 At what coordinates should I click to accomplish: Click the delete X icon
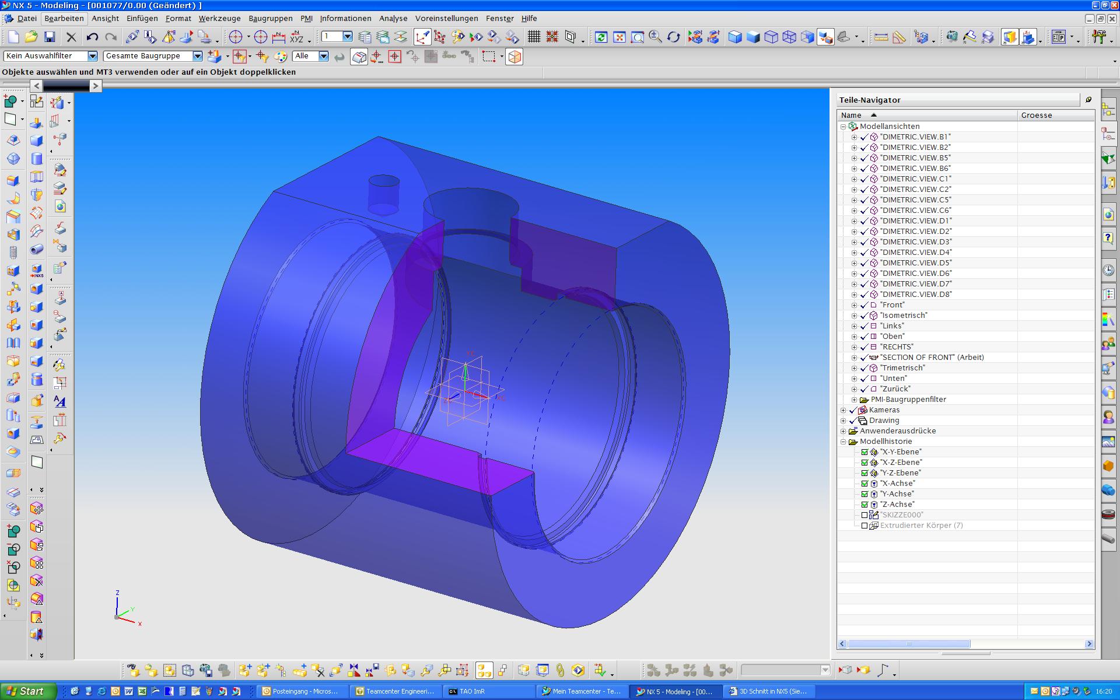click(x=71, y=37)
